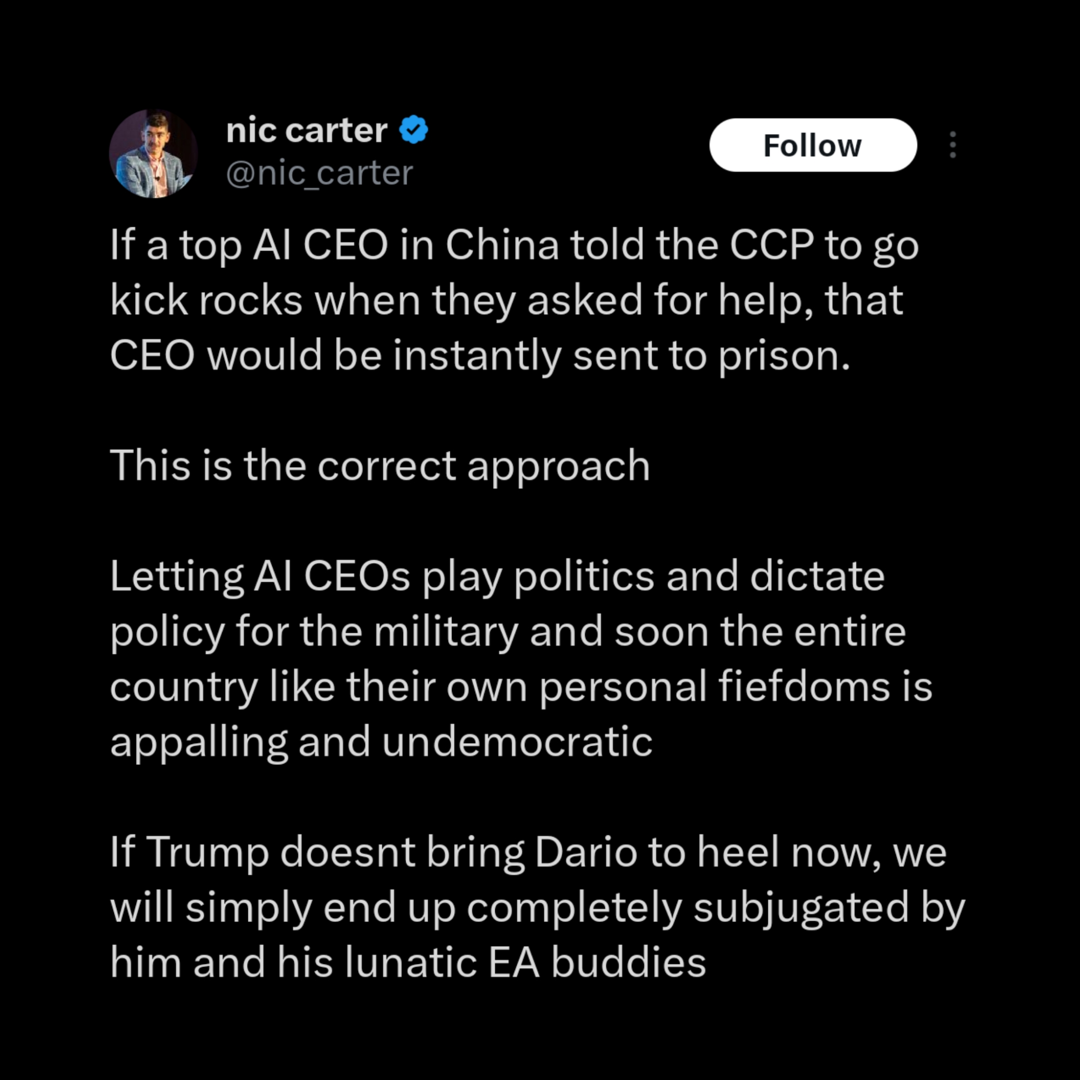Screen dimensions: 1080x1080
Task: Click the phrase "kick rocks"
Action: click(206, 300)
